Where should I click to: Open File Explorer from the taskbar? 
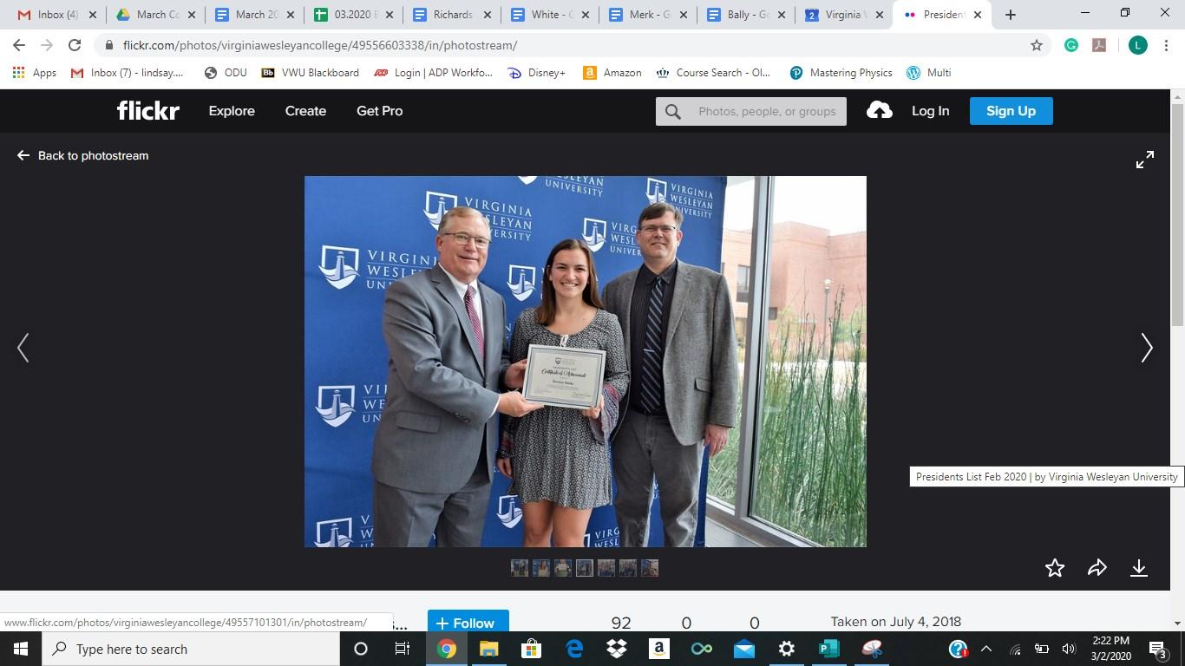(488, 649)
